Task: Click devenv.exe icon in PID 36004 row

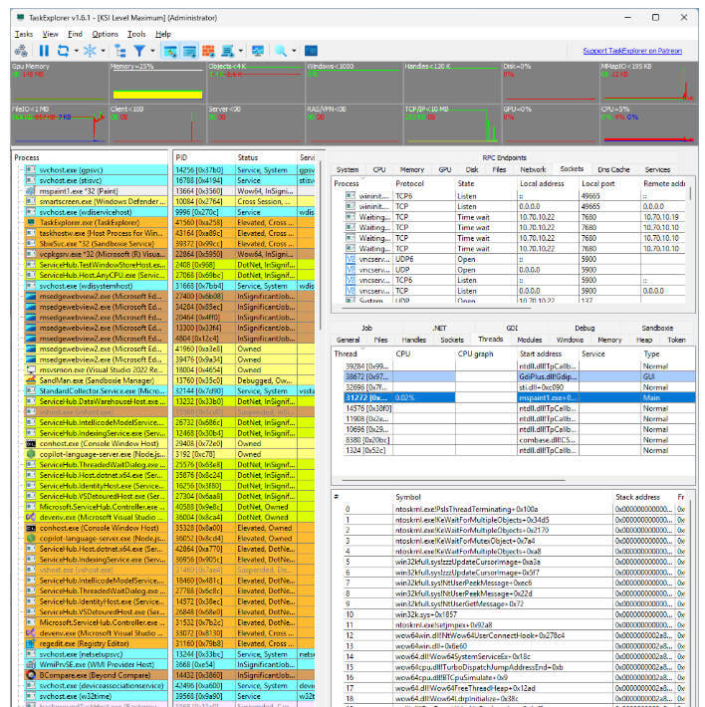Action: click(31, 517)
